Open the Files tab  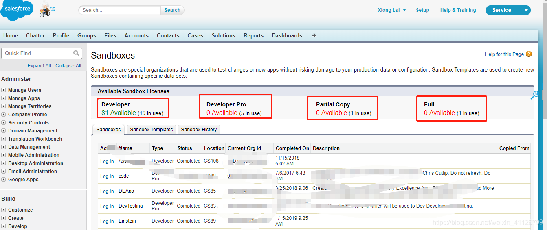(x=110, y=35)
